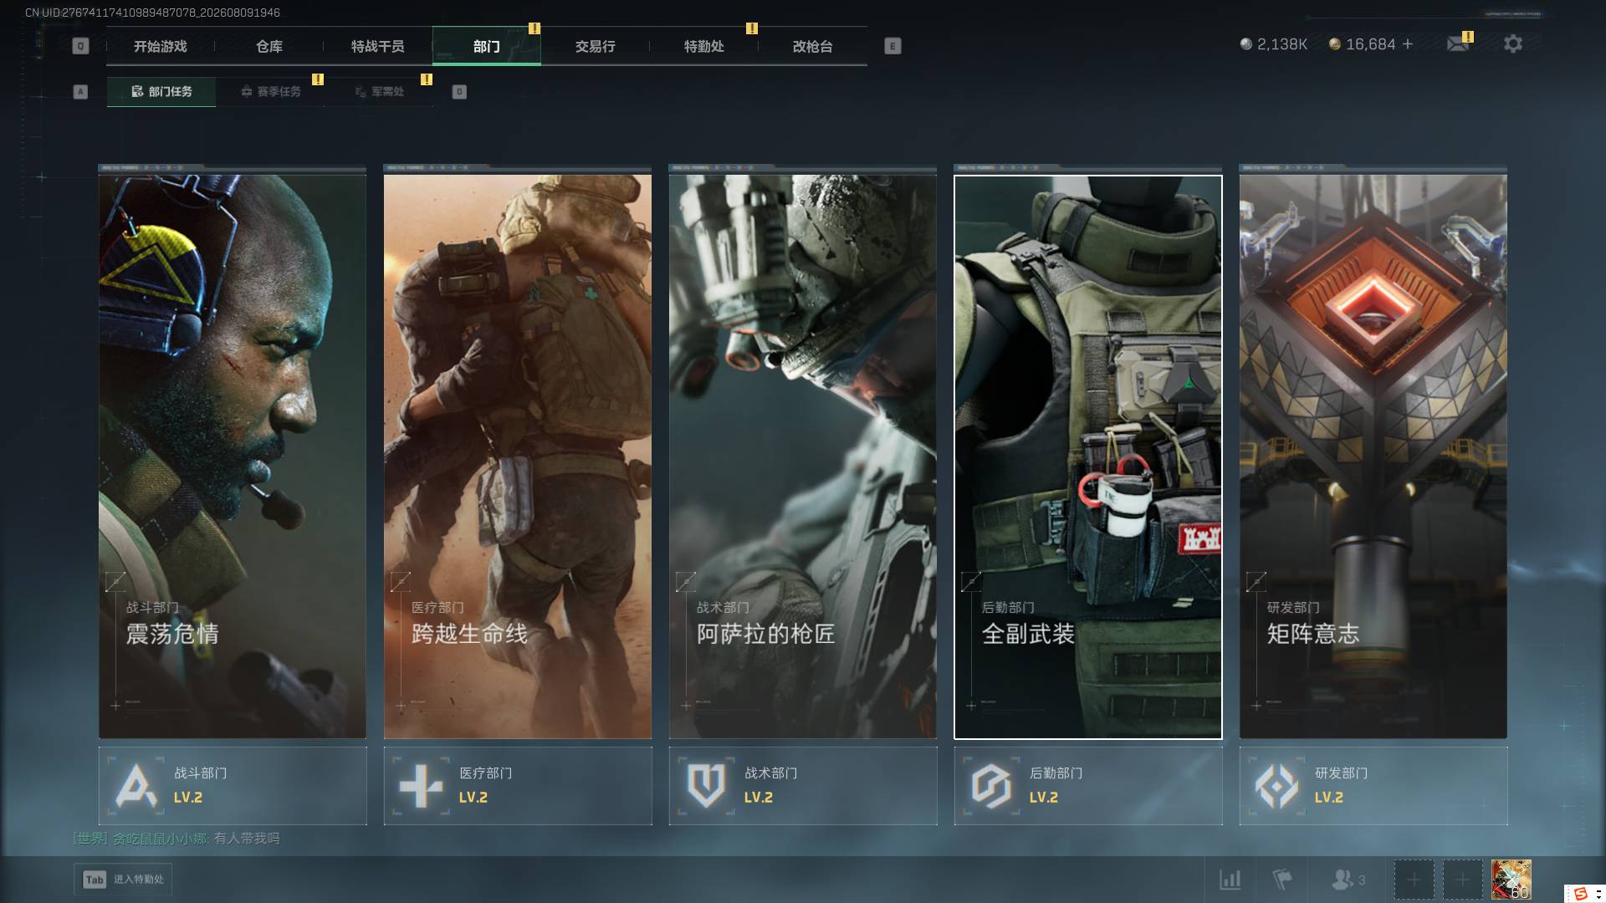Click the alert badge on the 部门 tab
The image size is (1606, 903).
tap(534, 28)
